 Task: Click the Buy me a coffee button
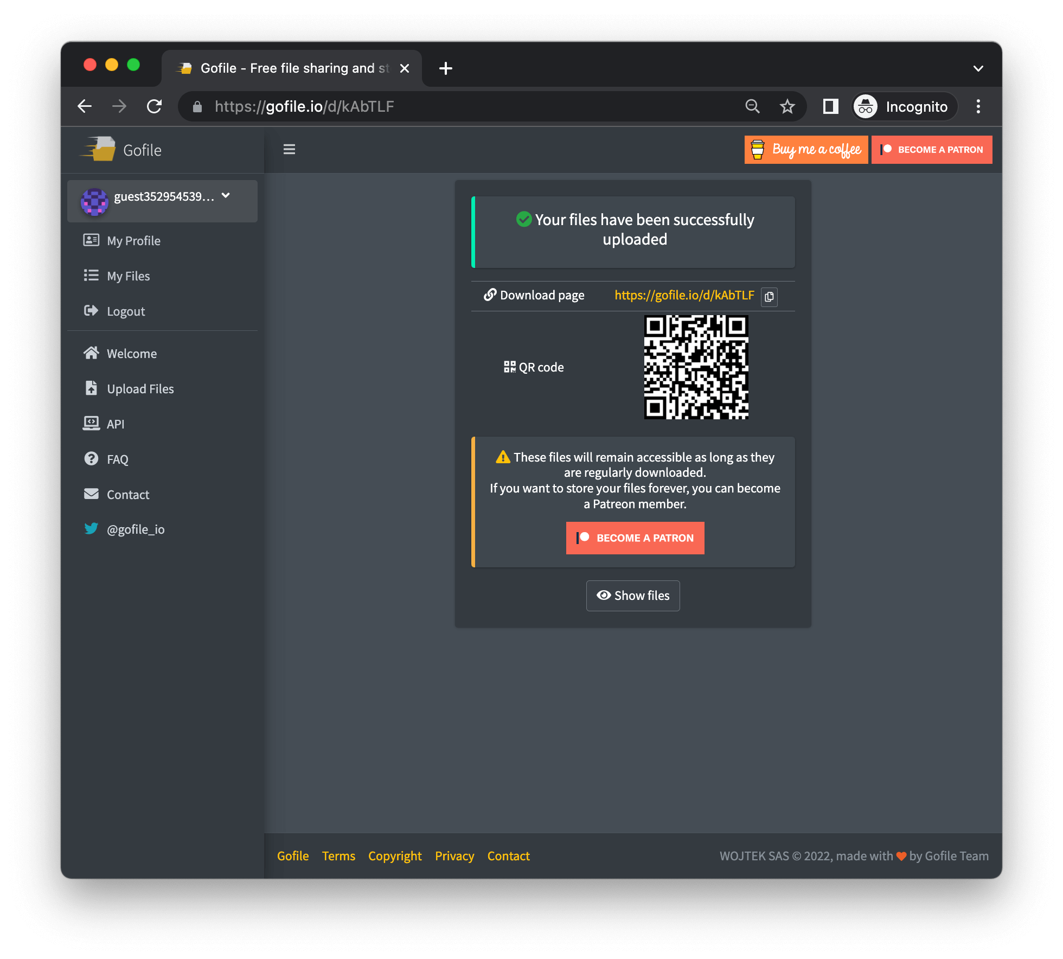(x=806, y=150)
